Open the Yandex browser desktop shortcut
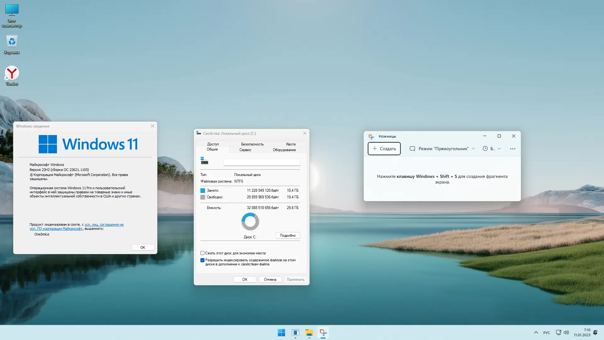The height and width of the screenshot is (340, 604). pyautogui.click(x=12, y=73)
